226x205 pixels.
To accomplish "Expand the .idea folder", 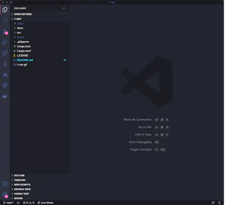I will pos(40,23).
